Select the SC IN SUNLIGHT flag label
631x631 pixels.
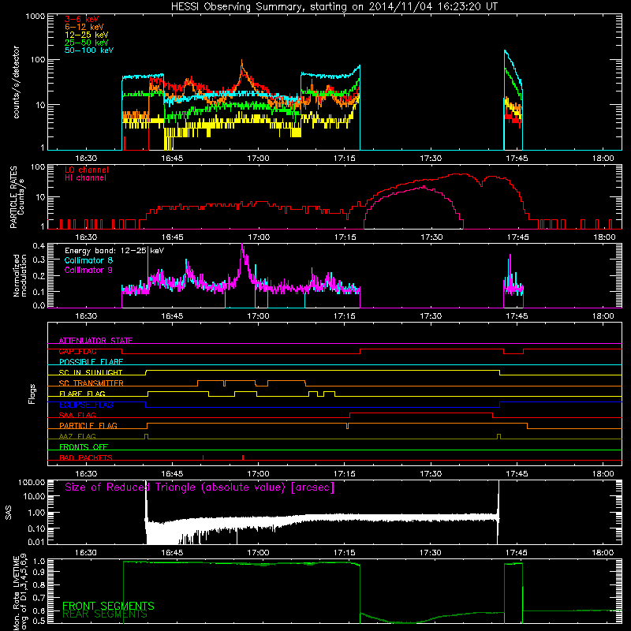coord(91,372)
